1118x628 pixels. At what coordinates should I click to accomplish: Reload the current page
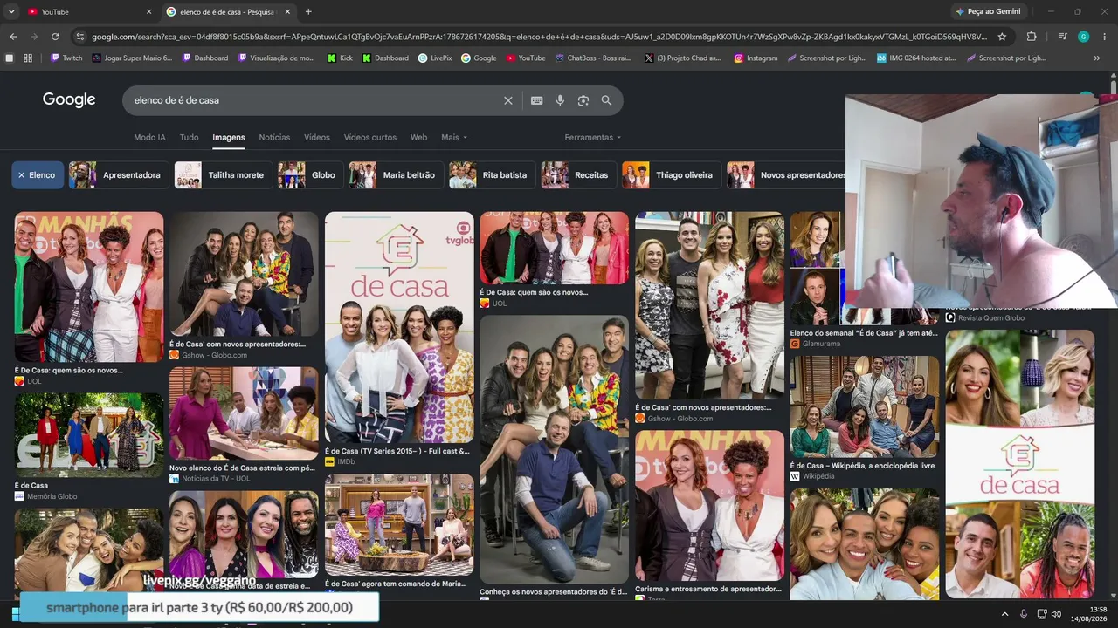(x=55, y=37)
